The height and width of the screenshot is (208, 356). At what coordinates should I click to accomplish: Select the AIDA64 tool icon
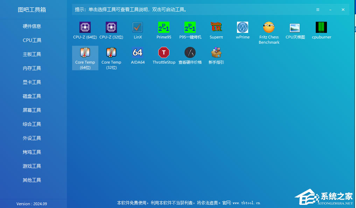tap(138, 52)
